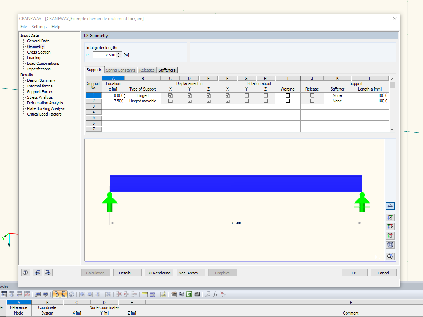The height and width of the screenshot is (317, 423).
Task: Go to next input window arrow
Action: (48, 273)
